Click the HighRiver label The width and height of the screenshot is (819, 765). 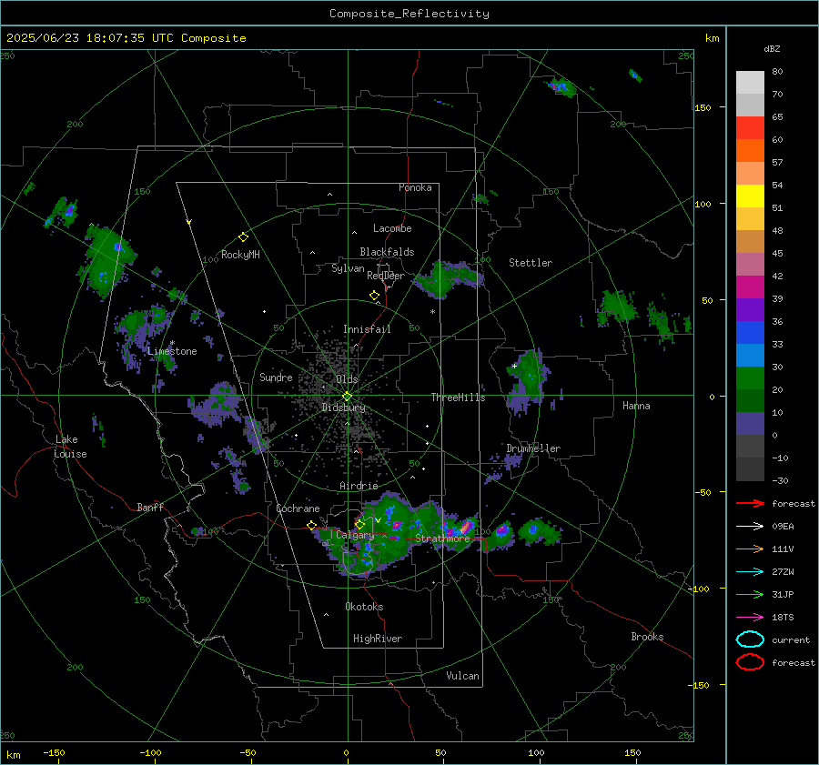pos(377,639)
